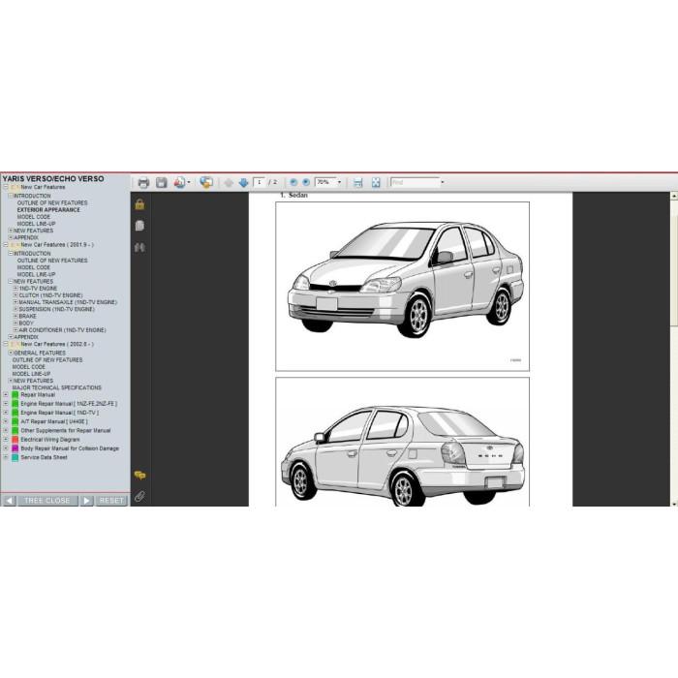This screenshot has height=678, width=678.
Task: Expand the Electrical Wiring Diagram node
Action: pos(6,440)
